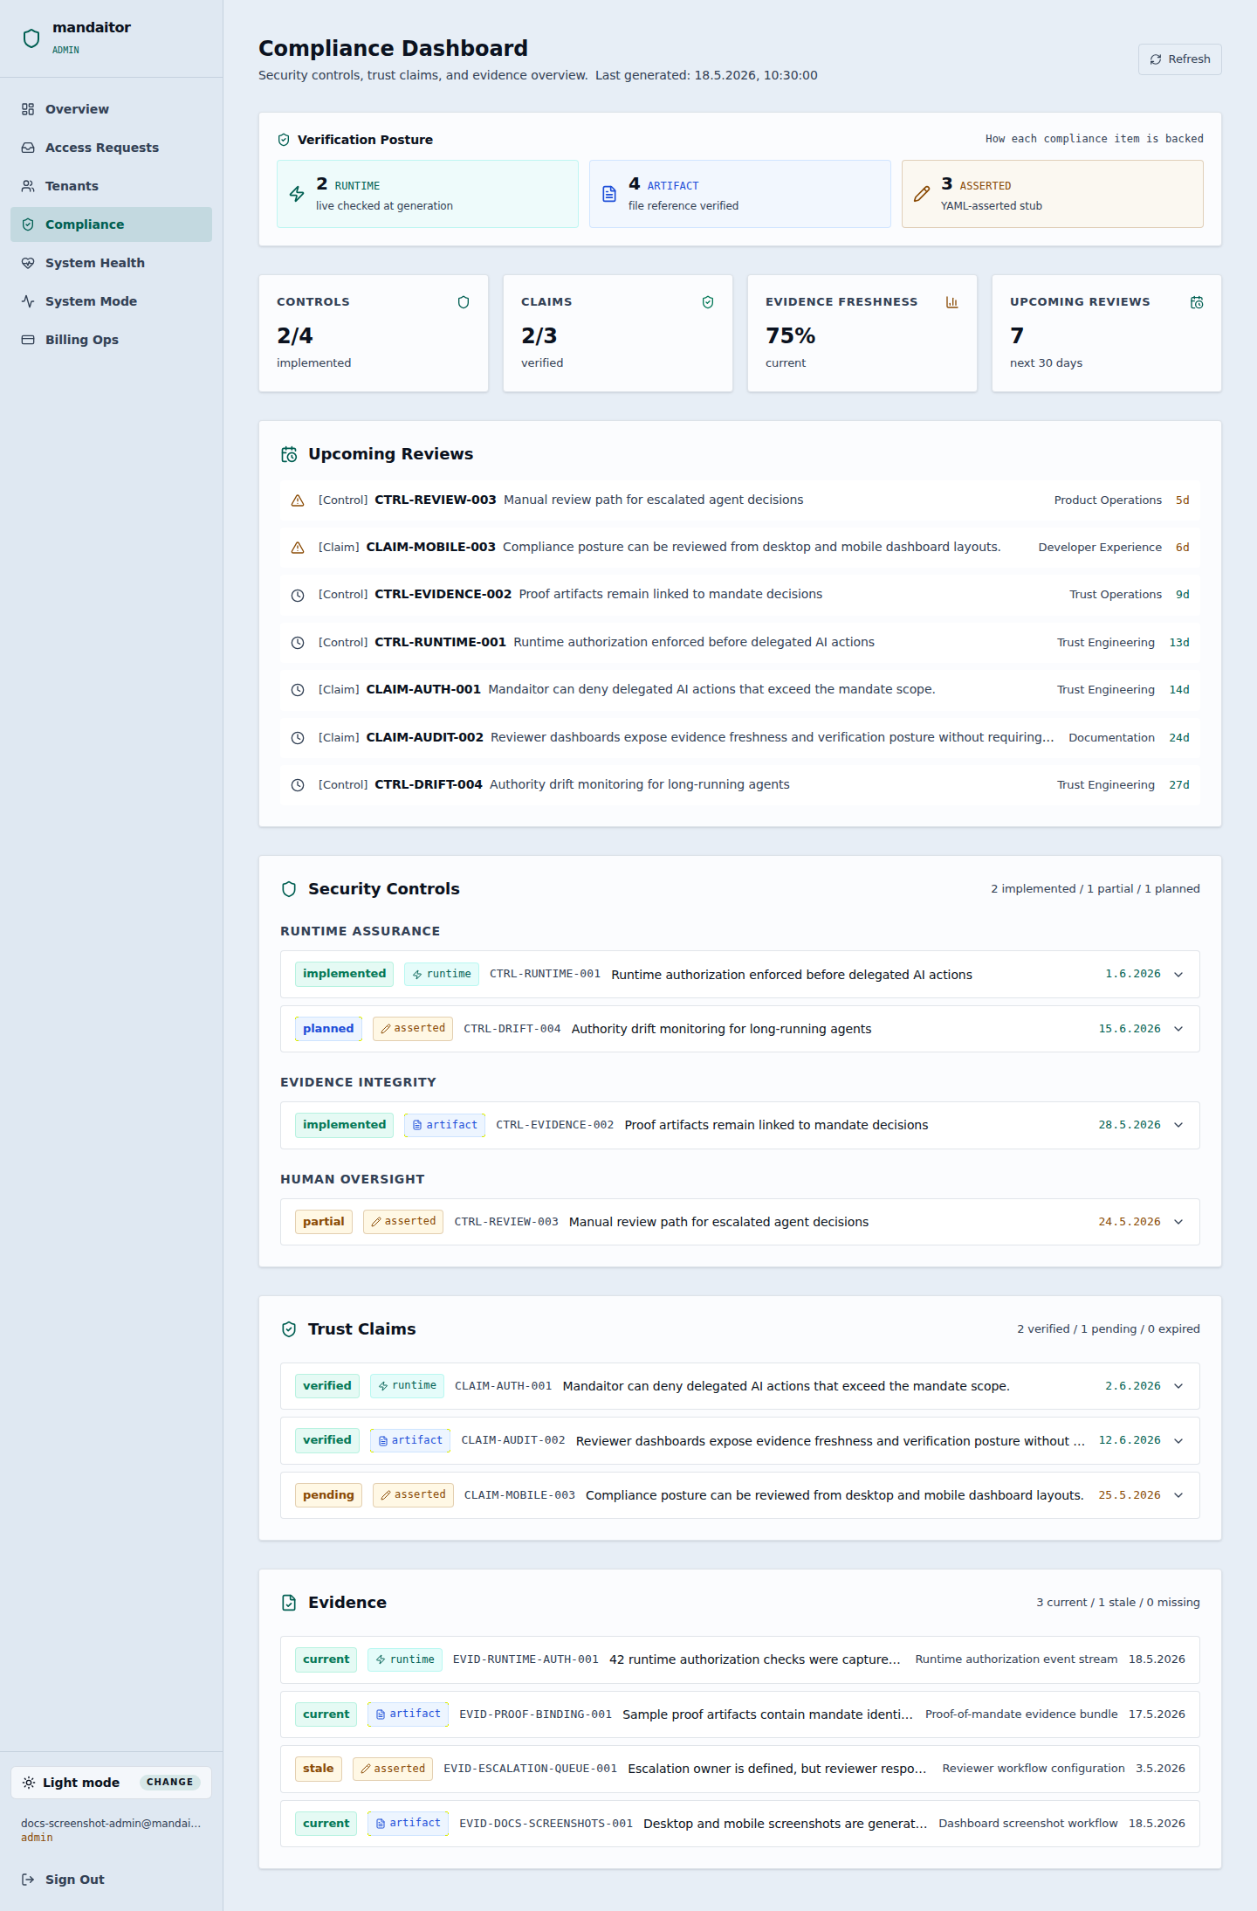Click '3 current / 1 stale / 0 missing' summary
The image size is (1257, 1911).
tap(1117, 1603)
